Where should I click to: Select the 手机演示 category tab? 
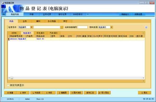(40, 33)
